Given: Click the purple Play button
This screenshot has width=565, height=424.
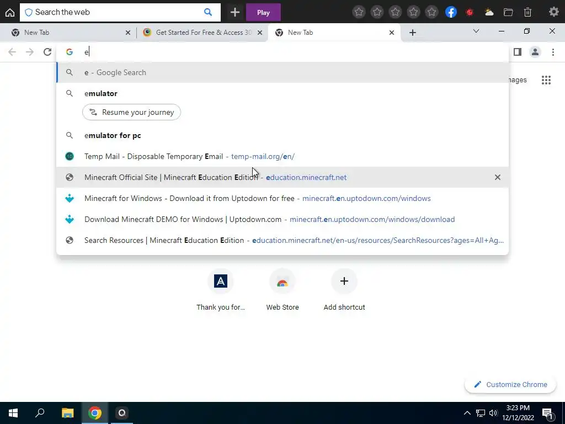Looking at the screenshot, I should [x=263, y=12].
